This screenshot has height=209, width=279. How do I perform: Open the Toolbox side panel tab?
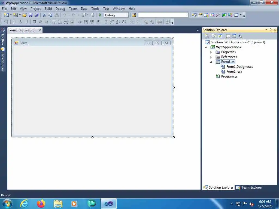[3, 37]
